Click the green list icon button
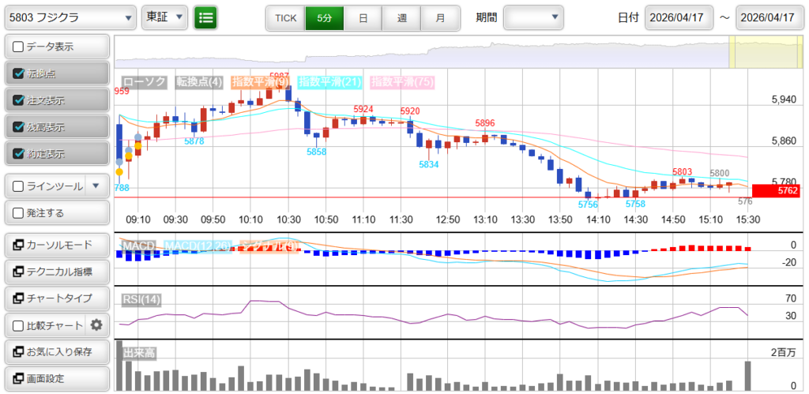Image resolution: width=809 pixels, height=394 pixels. point(205,17)
